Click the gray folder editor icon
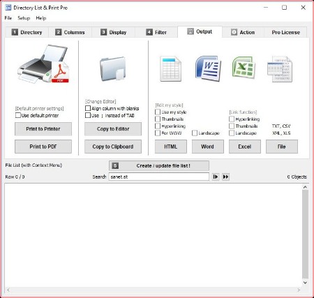The height and width of the screenshot is (298, 314). [x=113, y=69]
